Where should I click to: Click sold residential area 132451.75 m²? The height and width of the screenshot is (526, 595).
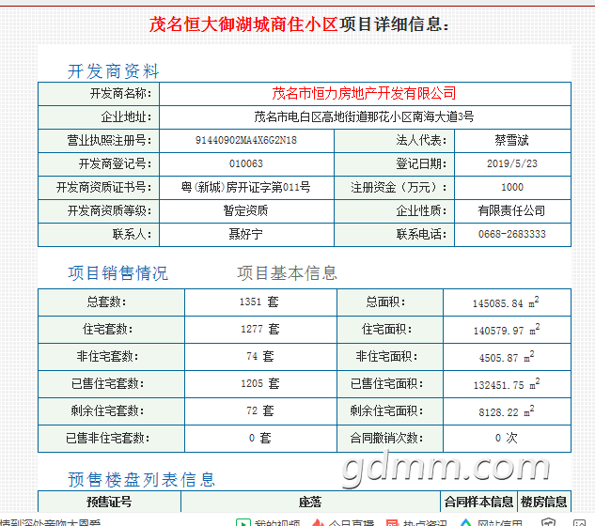507,384
